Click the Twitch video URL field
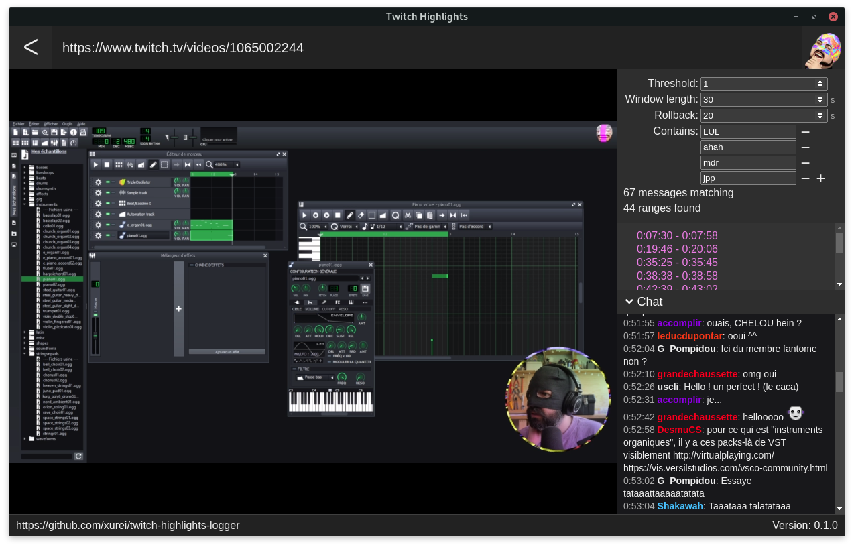The height and width of the screenshot is (547, 854). click(x=426, y=48)
